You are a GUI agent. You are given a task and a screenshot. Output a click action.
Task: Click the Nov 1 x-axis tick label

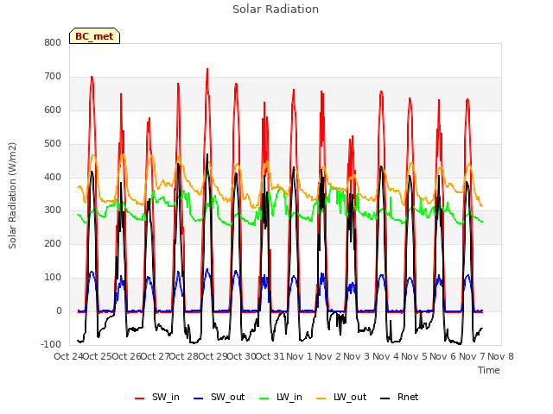[300, 356]
